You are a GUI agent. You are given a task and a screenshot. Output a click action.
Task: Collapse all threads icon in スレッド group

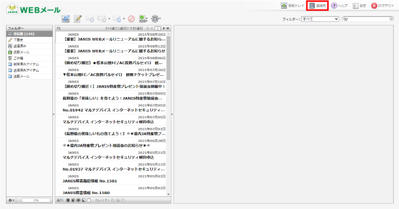coord(123,201)
